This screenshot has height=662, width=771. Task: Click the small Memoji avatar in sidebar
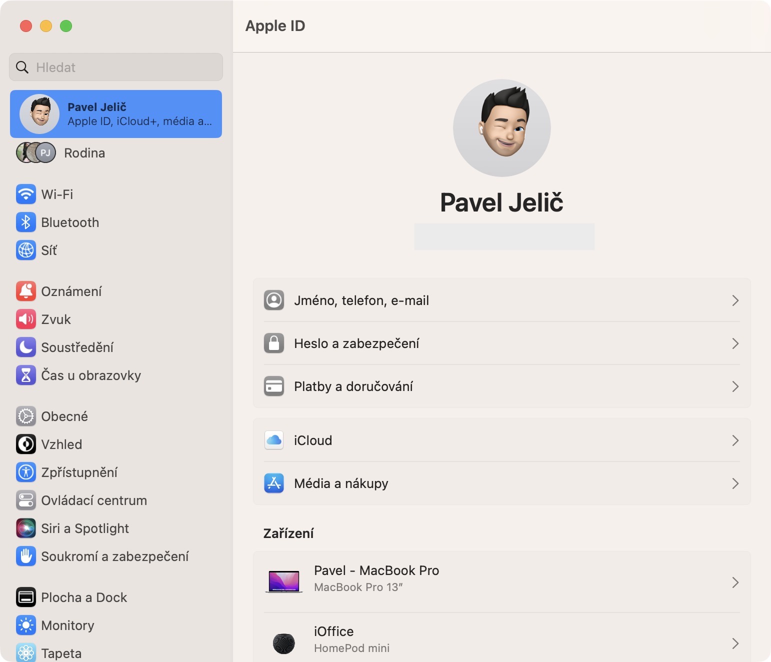click(39, 114)
